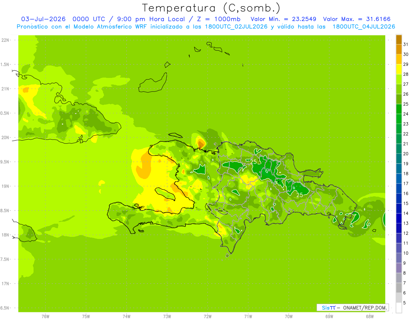Screen dimensions: 415x321
Task: Click the '76W' longitude label
Action: click(x=45, y=316)
